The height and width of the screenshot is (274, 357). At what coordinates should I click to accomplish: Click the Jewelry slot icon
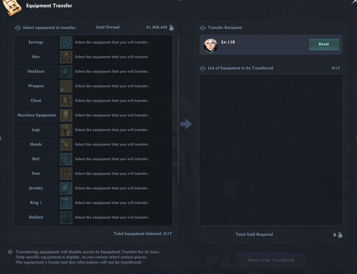coord(66,188)
